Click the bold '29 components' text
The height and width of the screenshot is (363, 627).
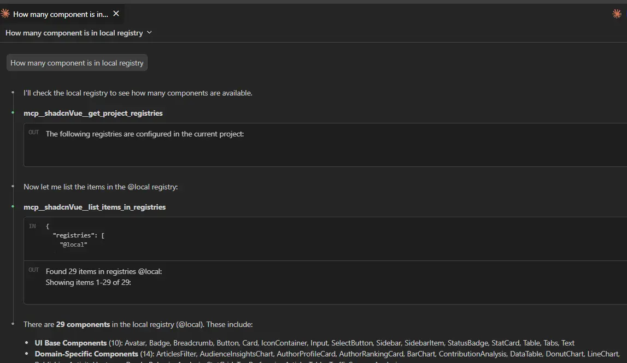click(83, 324)
